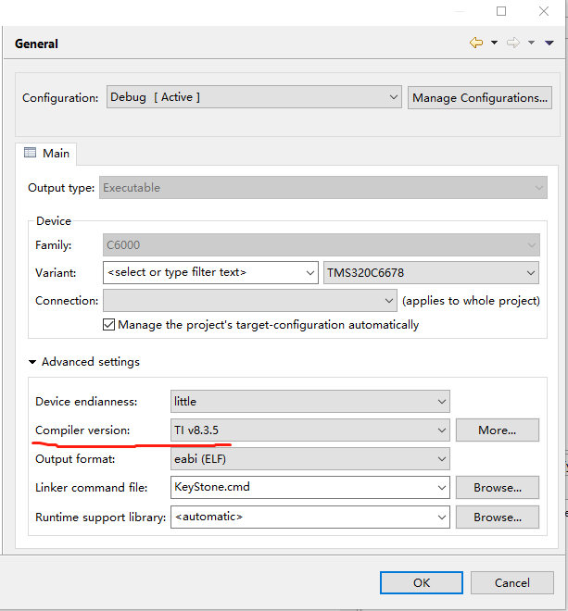Browse for the linker command file
This screenshot has height=611, width=568.
click(498, 487)
